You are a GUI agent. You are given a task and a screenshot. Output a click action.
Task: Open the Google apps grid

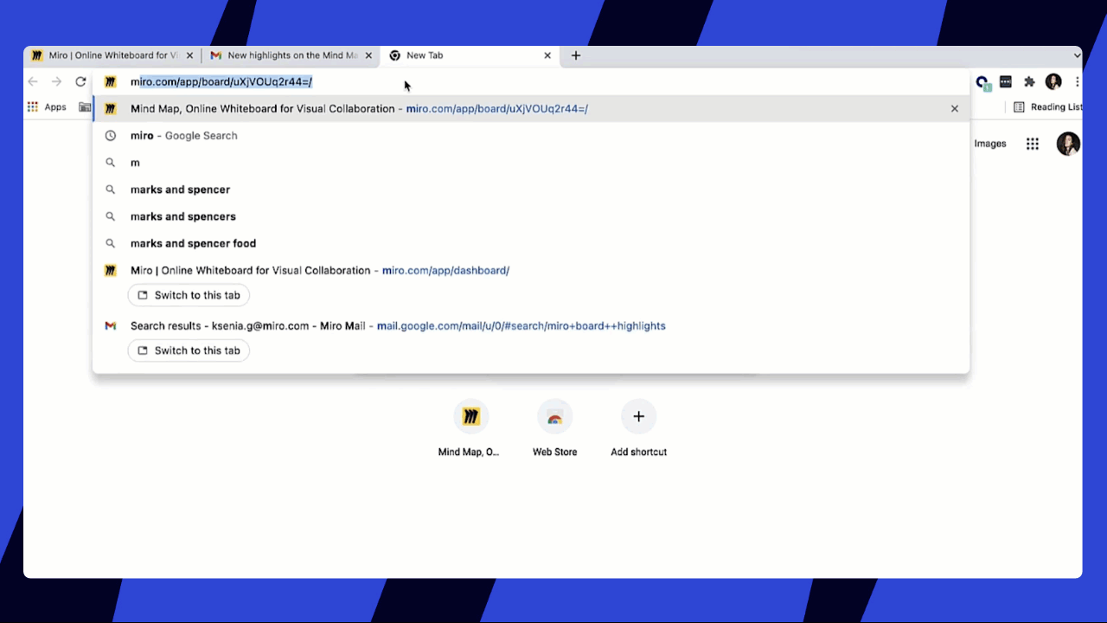click(x=1032, y=144)
